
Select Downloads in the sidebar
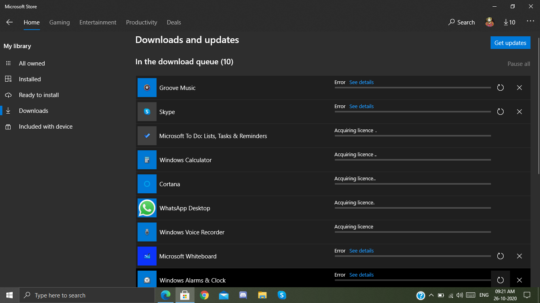point(34,110)
